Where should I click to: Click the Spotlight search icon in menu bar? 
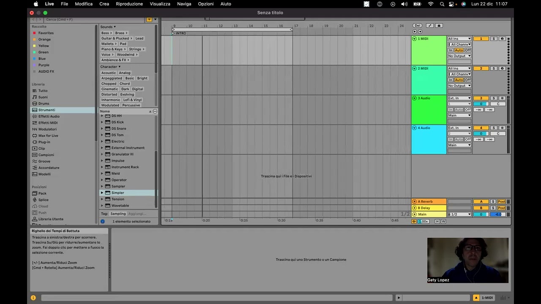click(442, 4)
